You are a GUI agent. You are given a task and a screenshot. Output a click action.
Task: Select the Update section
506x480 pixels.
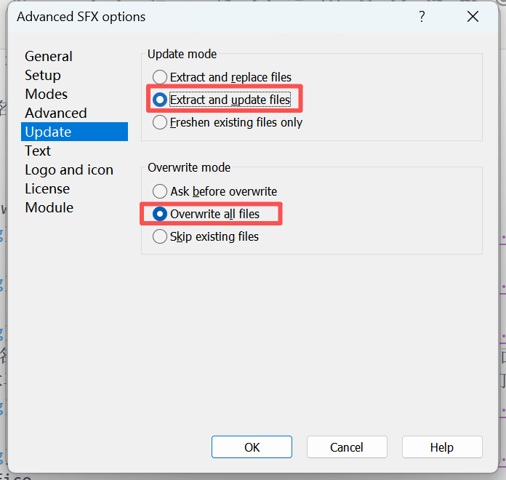(48, 132)
